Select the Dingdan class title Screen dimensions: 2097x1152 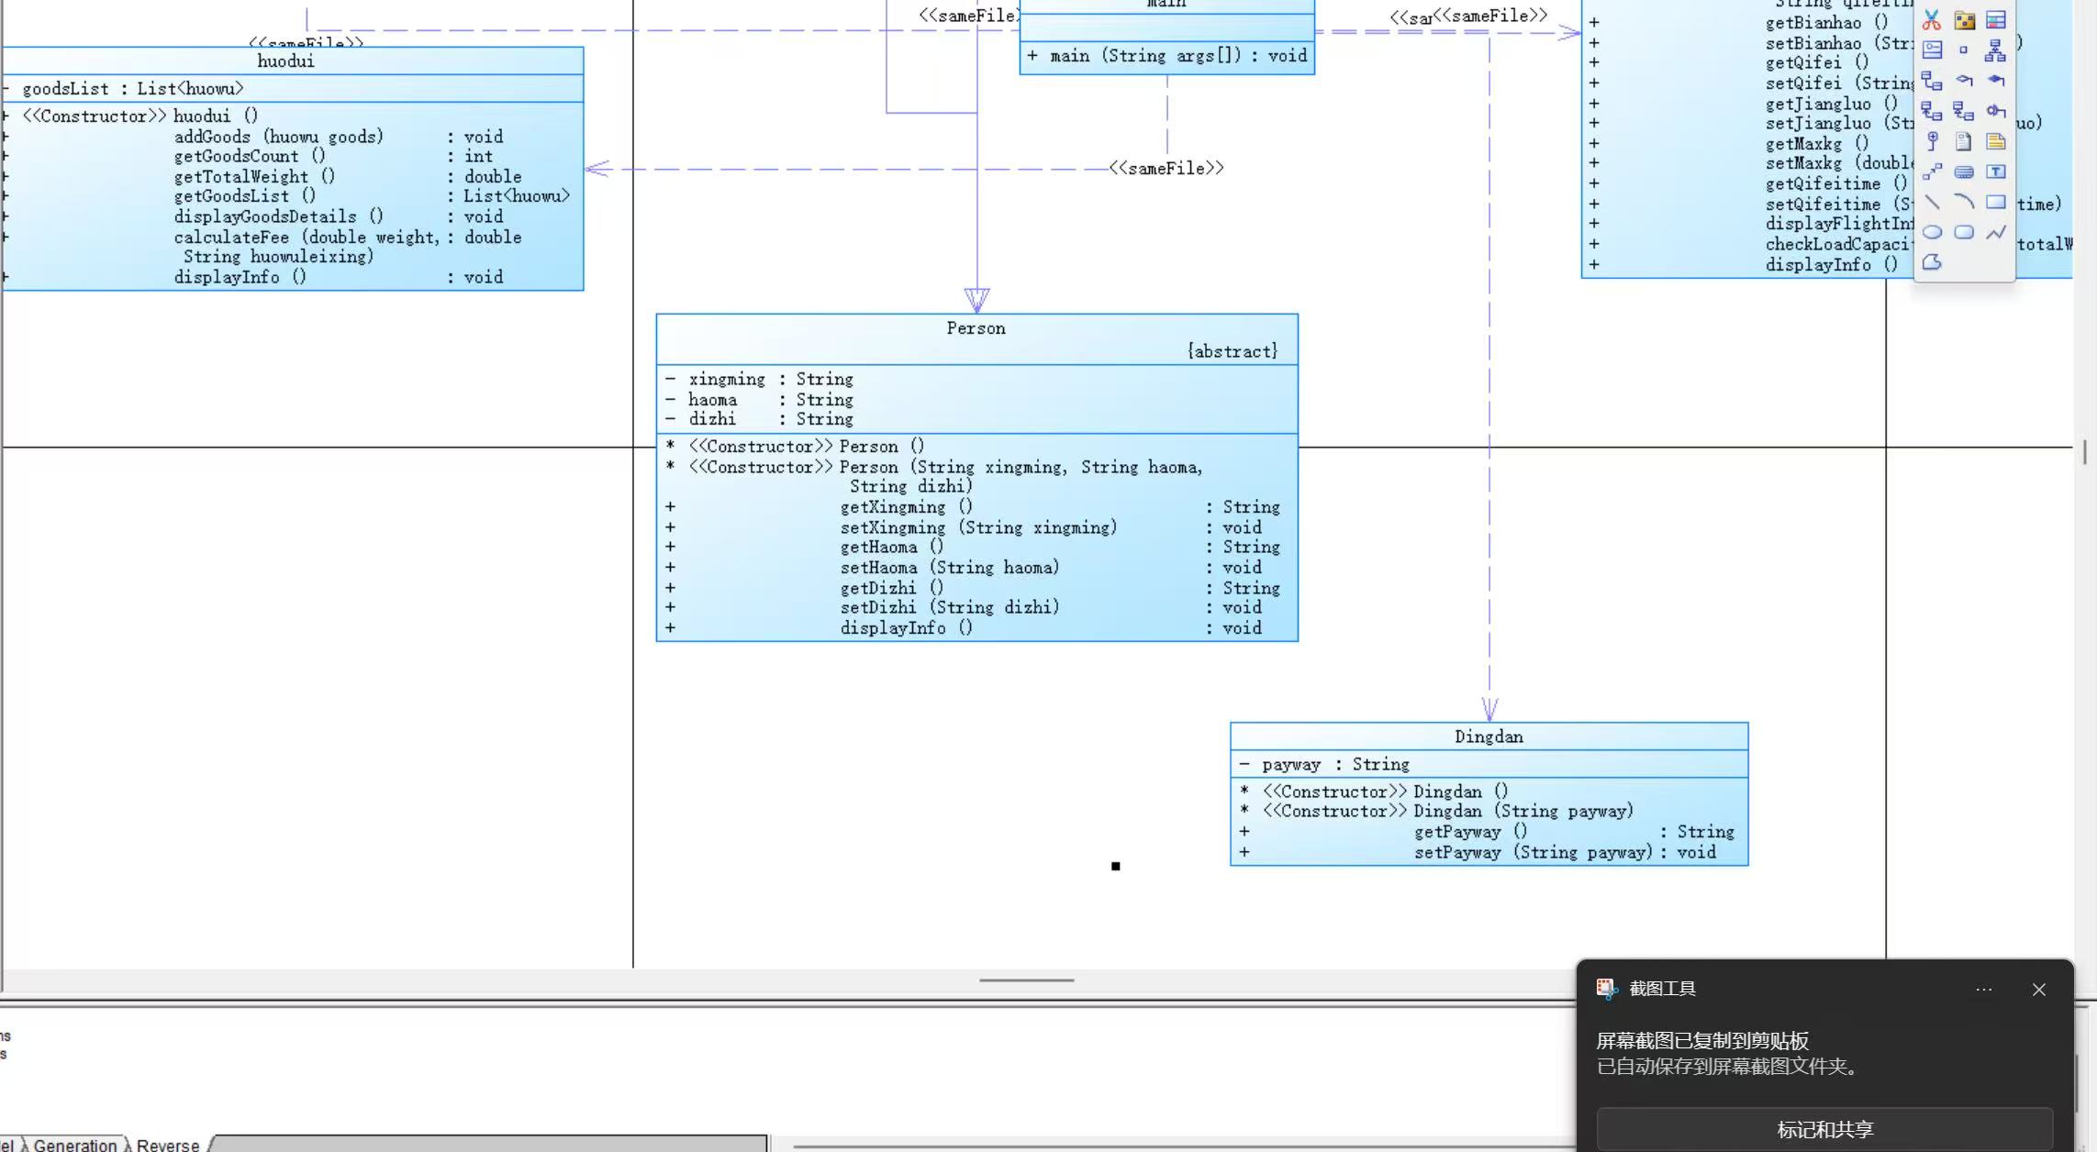pyautogui.click(x=1488, y=737)
